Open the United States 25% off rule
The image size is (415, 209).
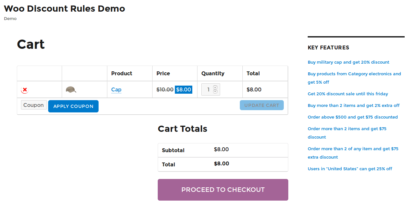(350, 169)
